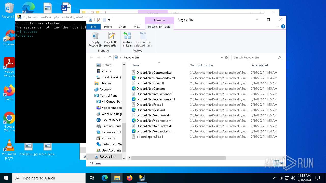Open the Recent locations dropdown arrow
The height and width of the screenshot is (183, 326).
click(x=104, y=57)
